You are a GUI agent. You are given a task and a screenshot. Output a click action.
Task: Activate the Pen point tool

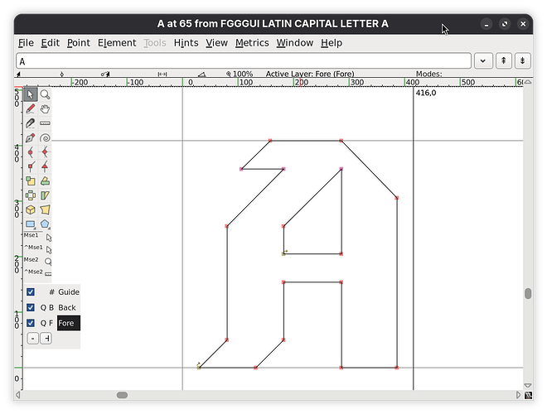[31, 138]
